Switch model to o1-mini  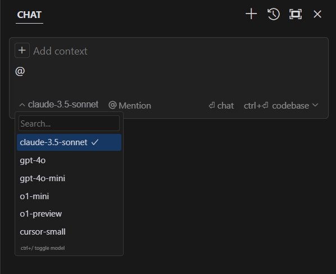69,196
